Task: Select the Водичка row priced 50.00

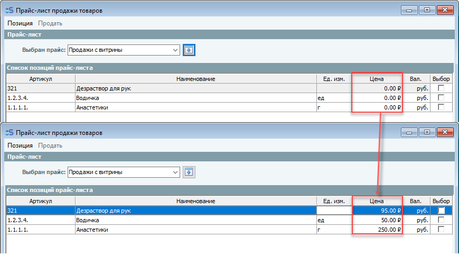Action: pos(195,220)
